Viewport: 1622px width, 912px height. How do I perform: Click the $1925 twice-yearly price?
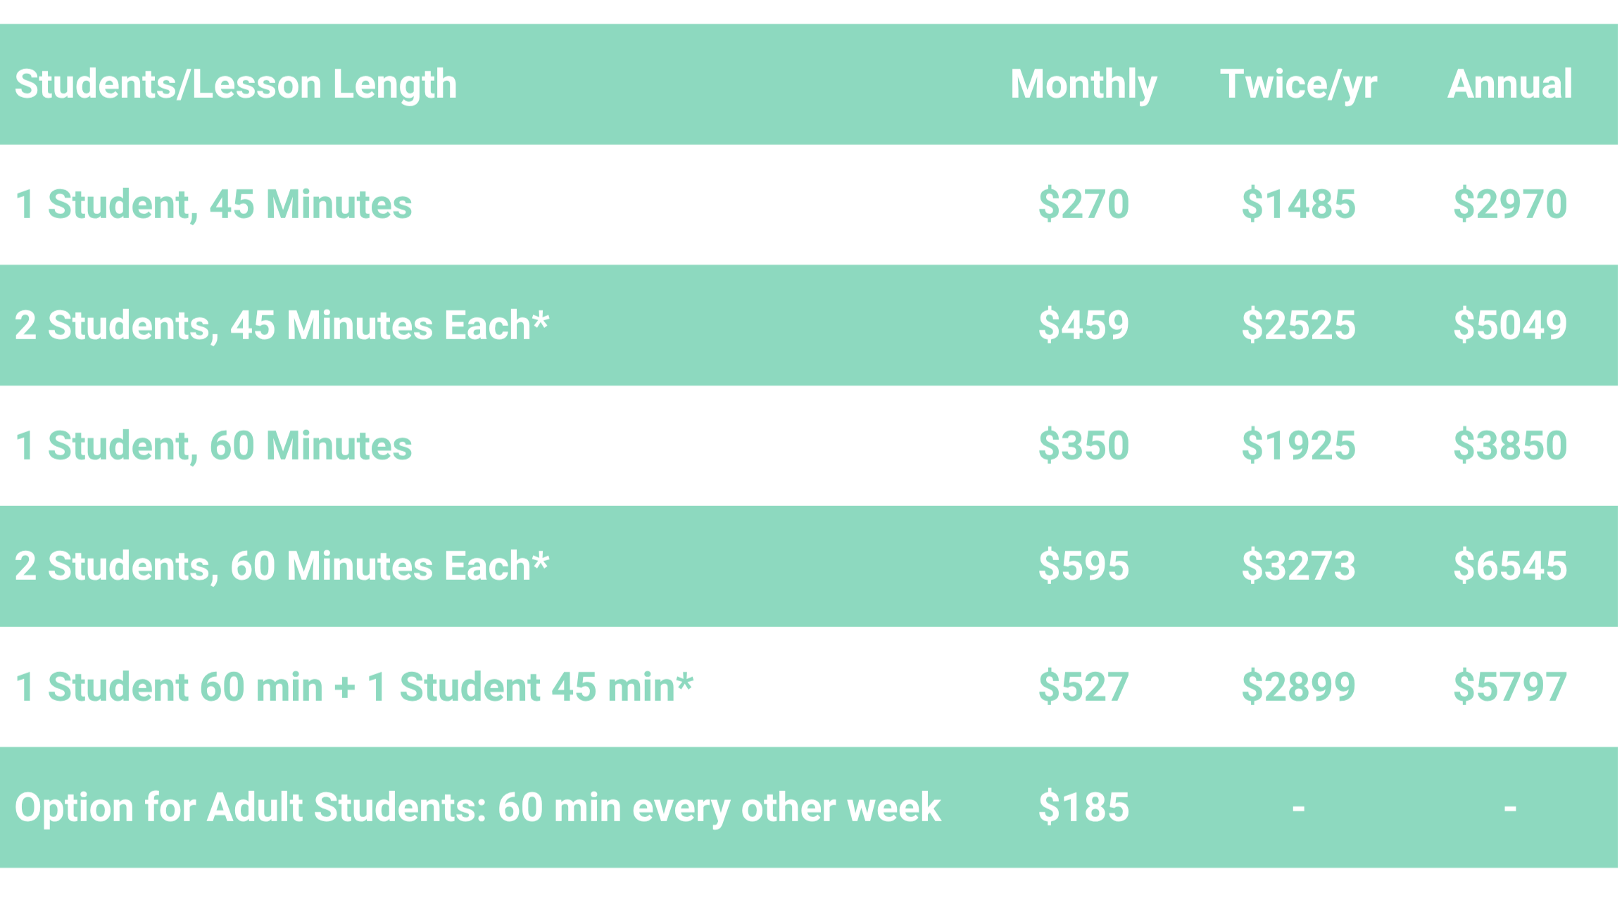1298,445
